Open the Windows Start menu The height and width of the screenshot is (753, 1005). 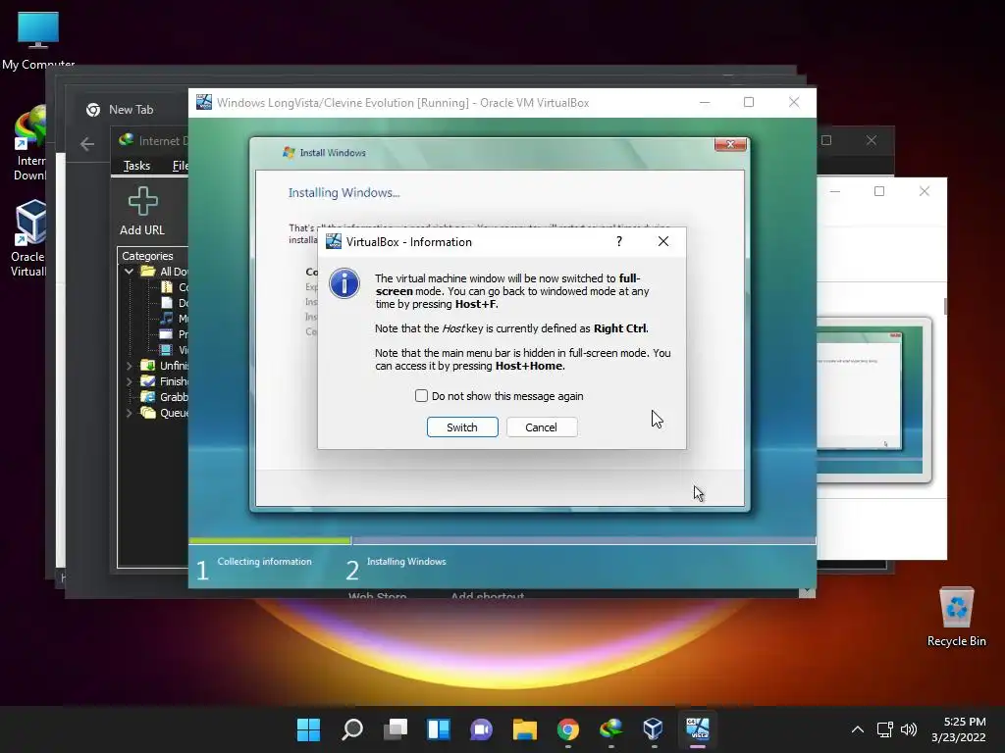[308, 729]
